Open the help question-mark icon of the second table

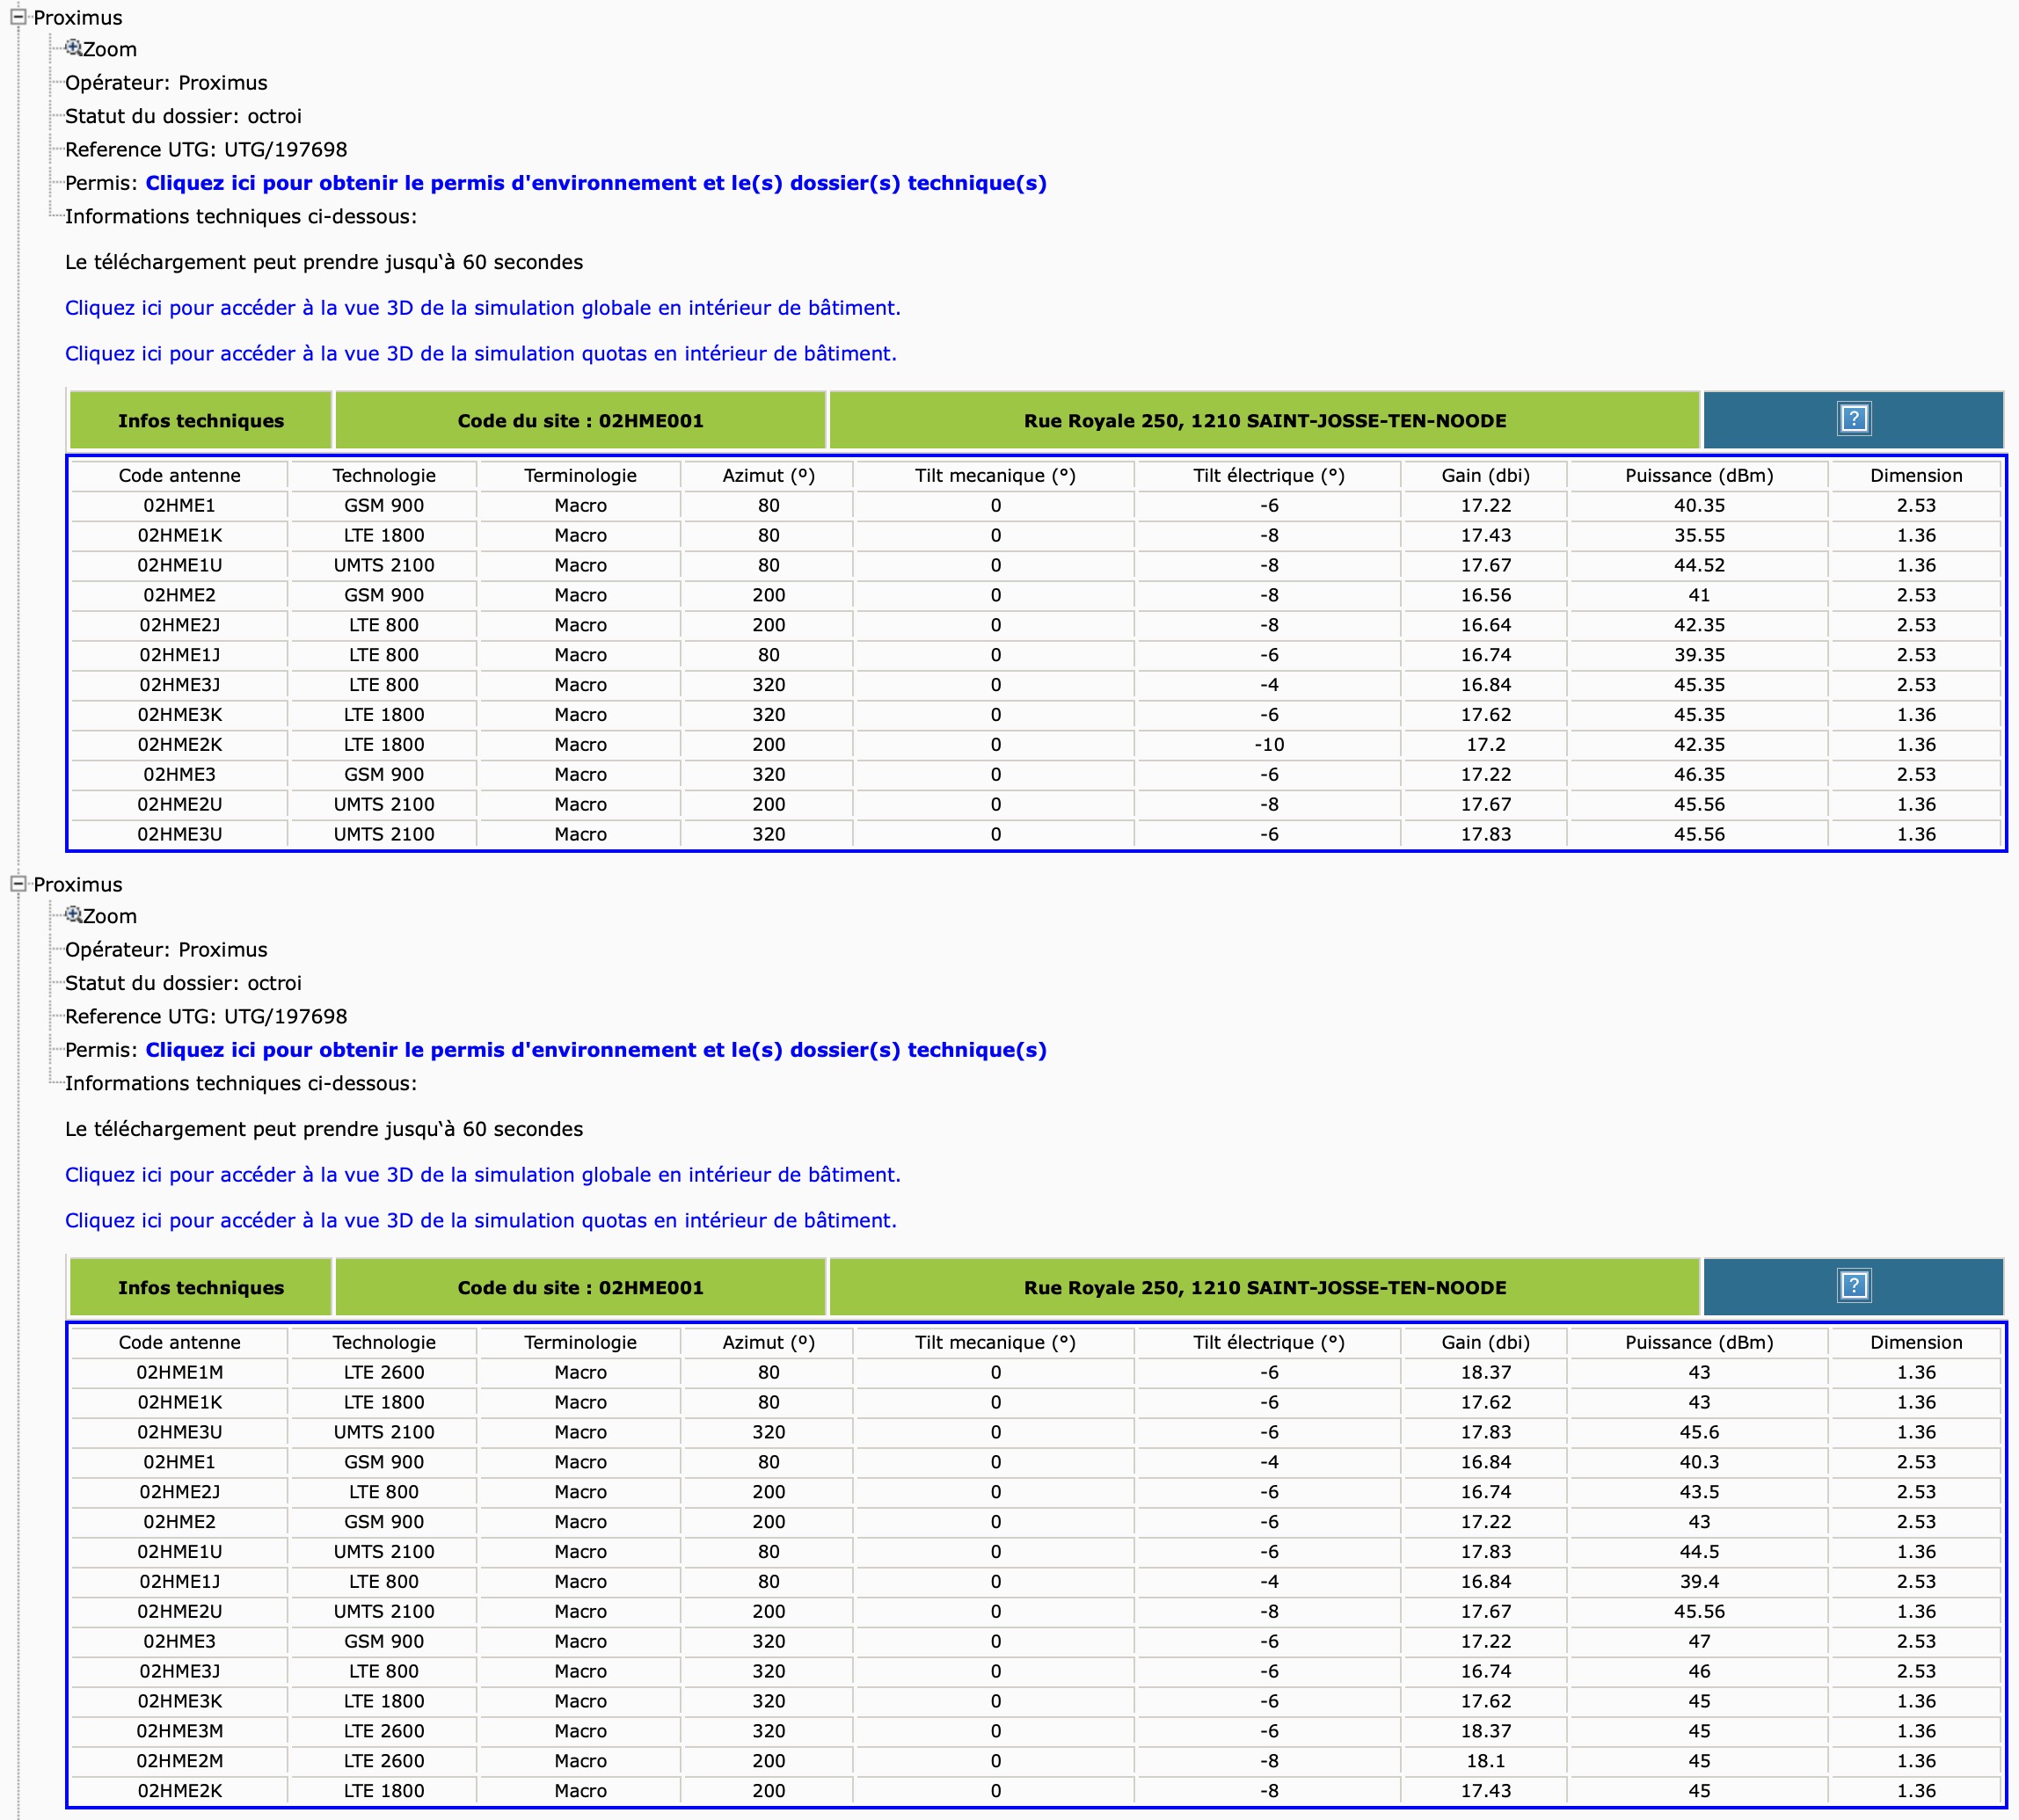click(1853, 1286)
